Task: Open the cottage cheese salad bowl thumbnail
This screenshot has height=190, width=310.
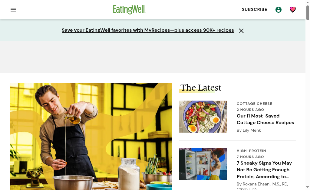Action: point(203,117)
